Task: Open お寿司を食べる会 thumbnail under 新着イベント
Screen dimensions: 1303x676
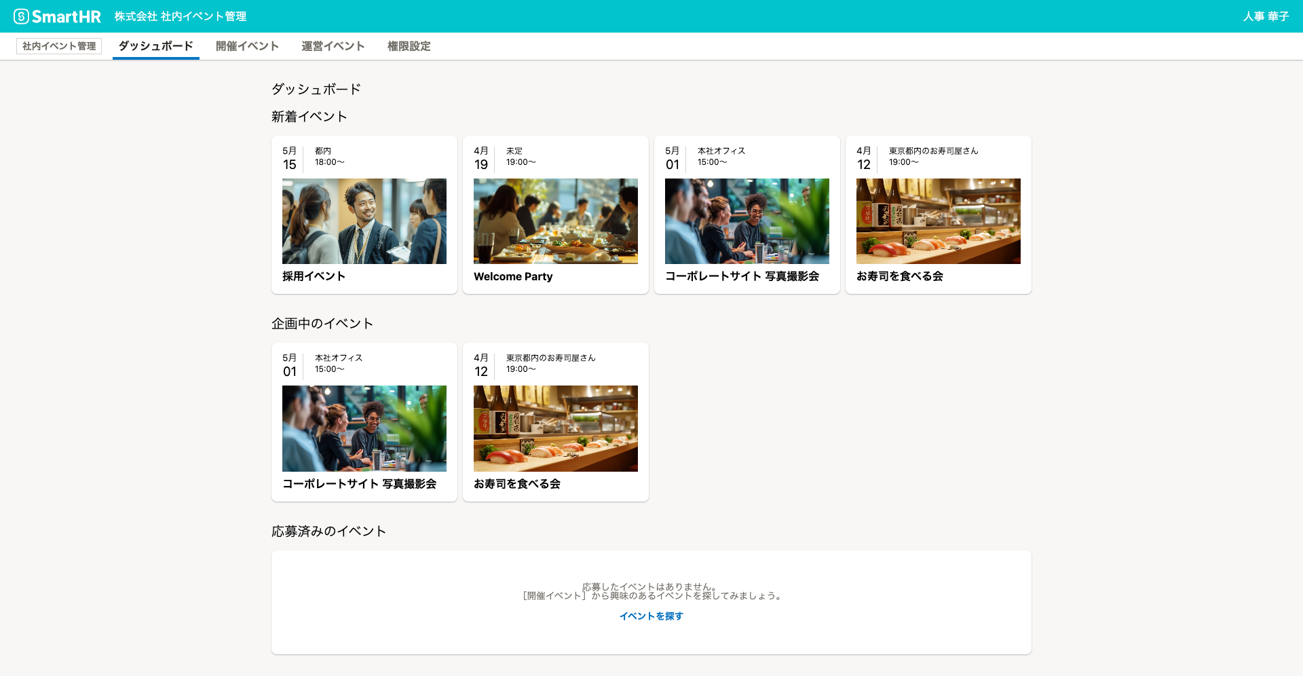Action: [x=939, y=221]
